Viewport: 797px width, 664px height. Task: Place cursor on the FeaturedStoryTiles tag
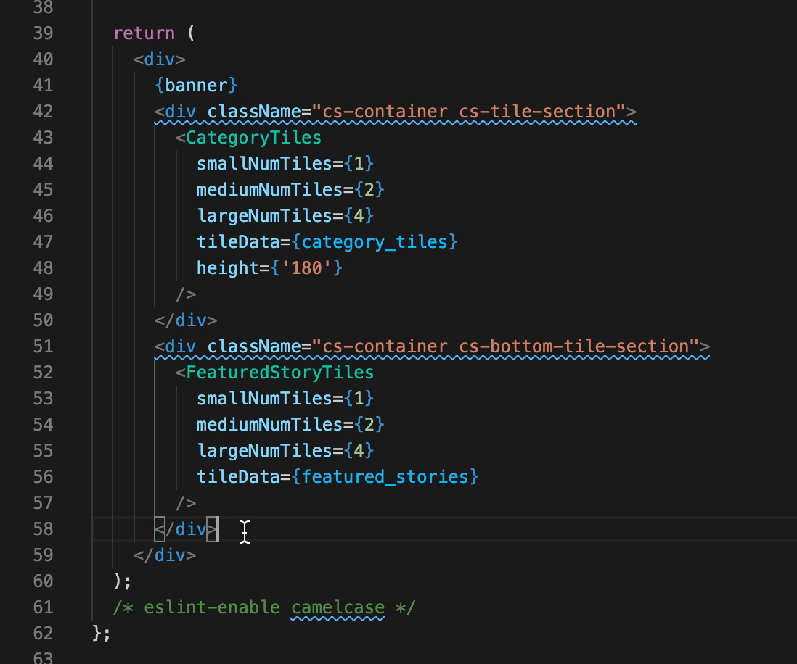tap(279, 372)
